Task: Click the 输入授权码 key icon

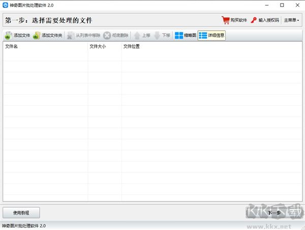Action: click(x=254, y=20)
